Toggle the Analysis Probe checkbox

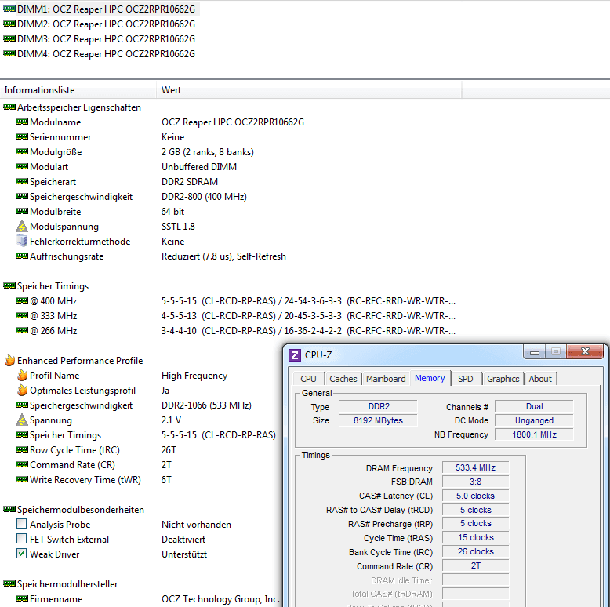click(x=22, y=524)
